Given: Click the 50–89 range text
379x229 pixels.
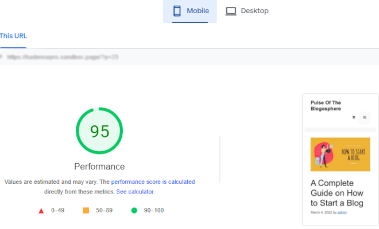Looking at the screenshot, I should click(x=104, y=211).
